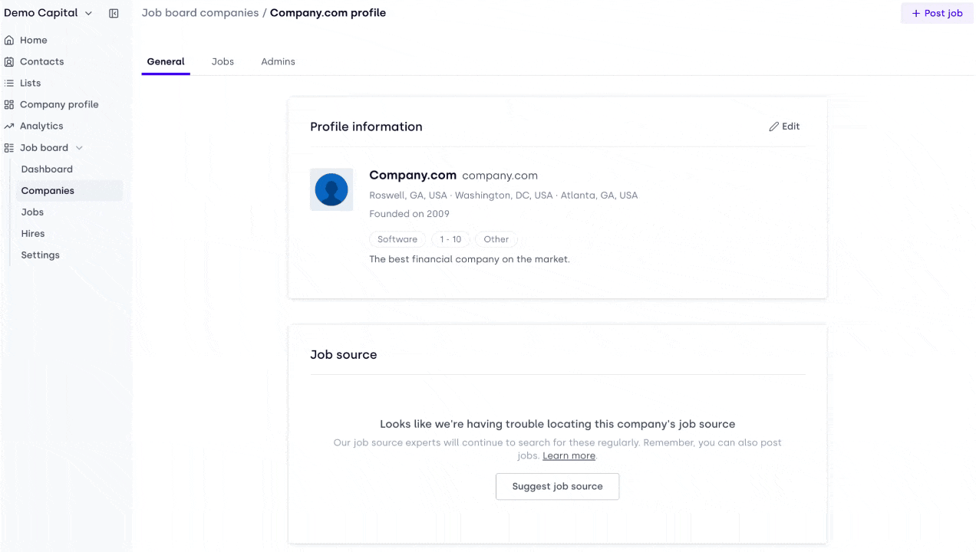Click the Company profile grid icon
This screenshot has width=976, height=552.
[9, 104]
